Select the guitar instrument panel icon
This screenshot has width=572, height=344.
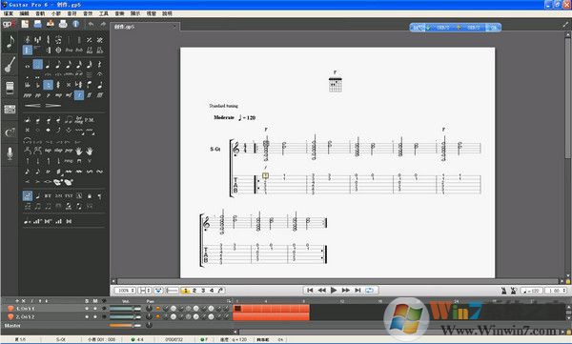[10, 65]
